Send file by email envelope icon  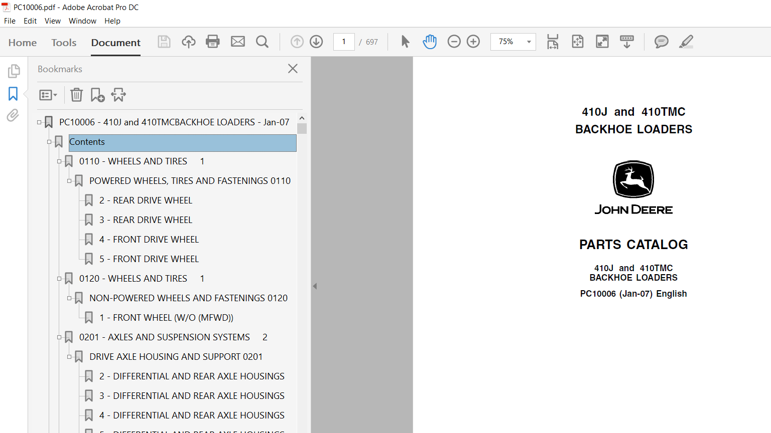pyautogui.click(x=238, y=42)
